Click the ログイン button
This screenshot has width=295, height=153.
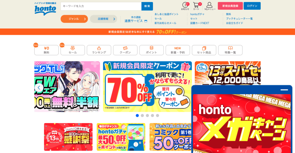252,6
